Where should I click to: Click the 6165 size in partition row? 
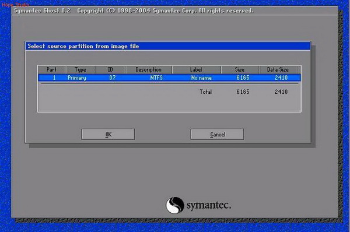[x=243, y=78]
